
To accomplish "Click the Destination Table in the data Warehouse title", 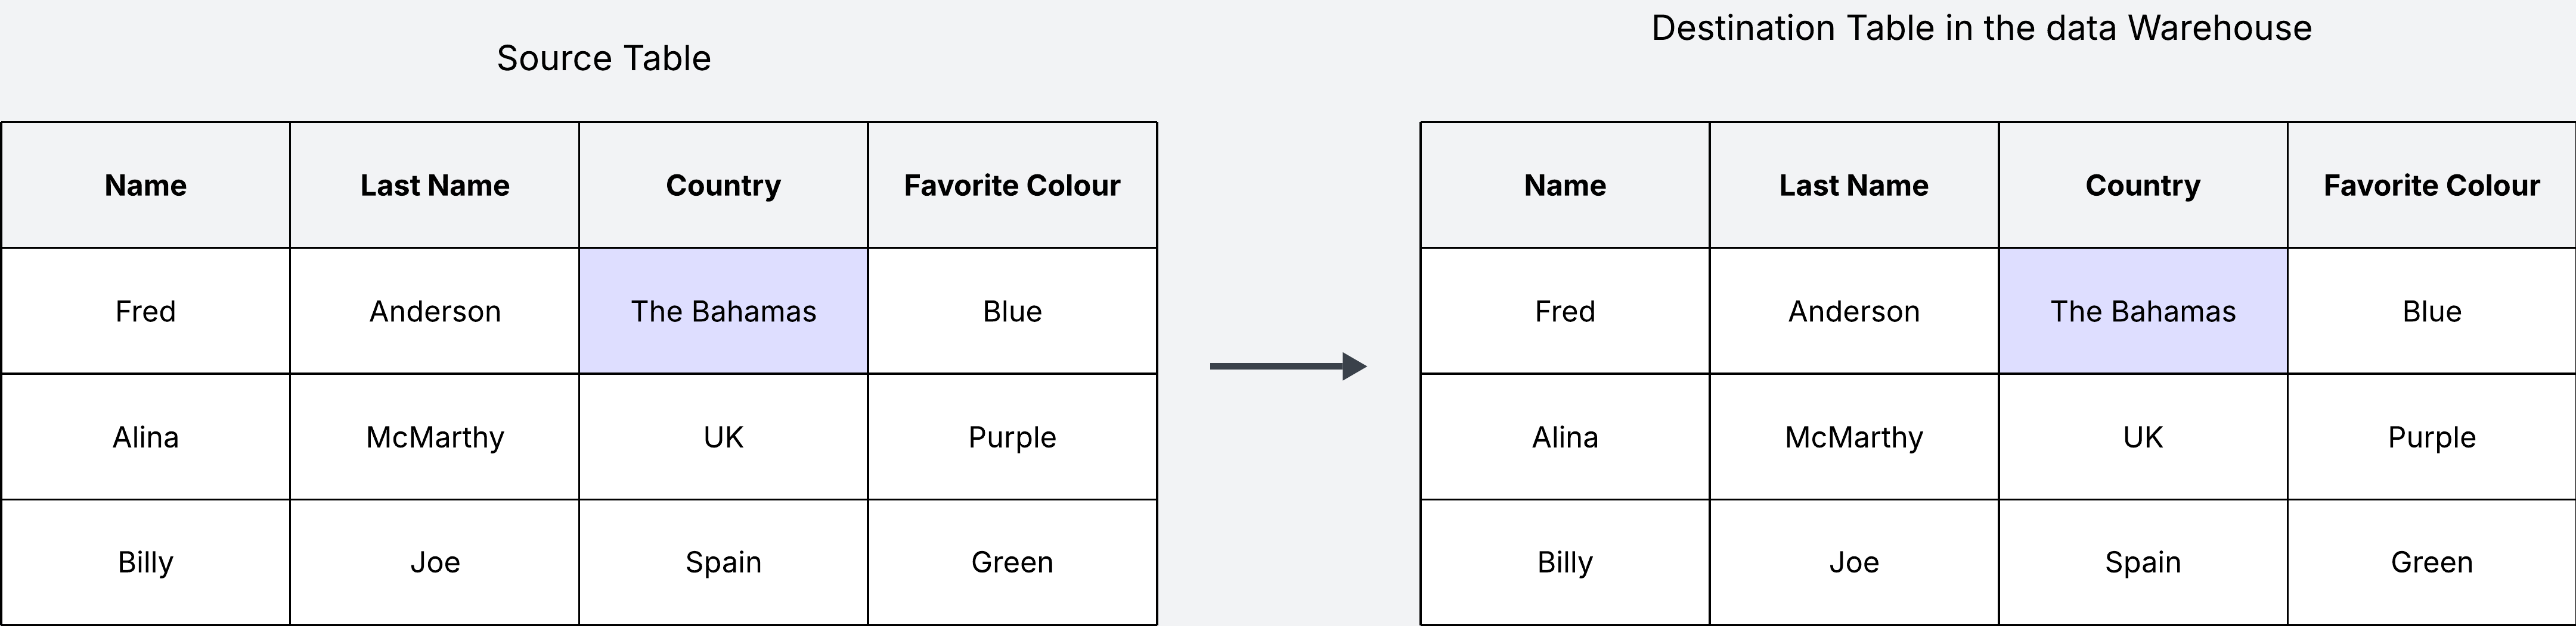I will point(1981,28).
